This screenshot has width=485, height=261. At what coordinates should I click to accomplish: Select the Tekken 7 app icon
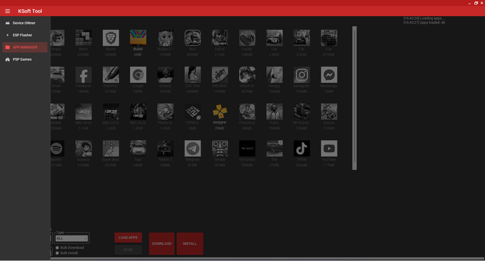pos(165,149)
